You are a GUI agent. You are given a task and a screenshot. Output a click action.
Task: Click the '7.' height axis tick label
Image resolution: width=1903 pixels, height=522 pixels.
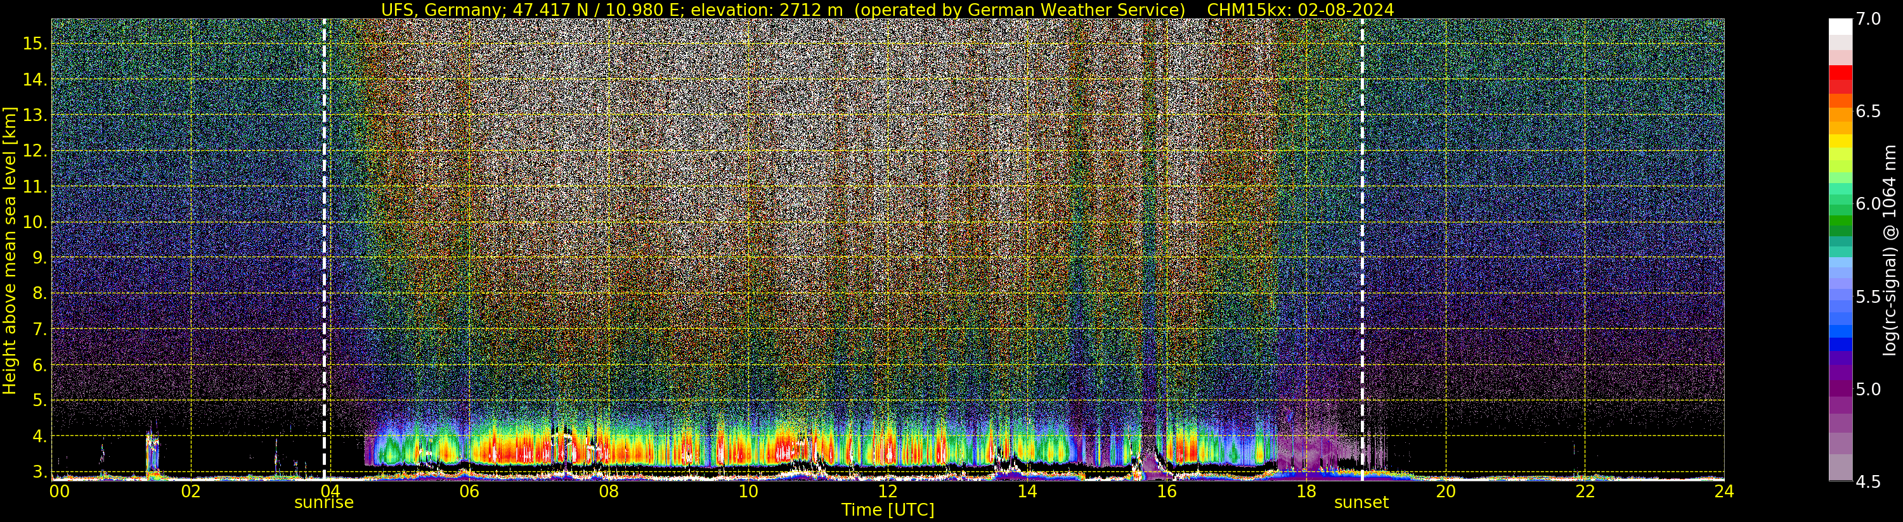(40, 329)
